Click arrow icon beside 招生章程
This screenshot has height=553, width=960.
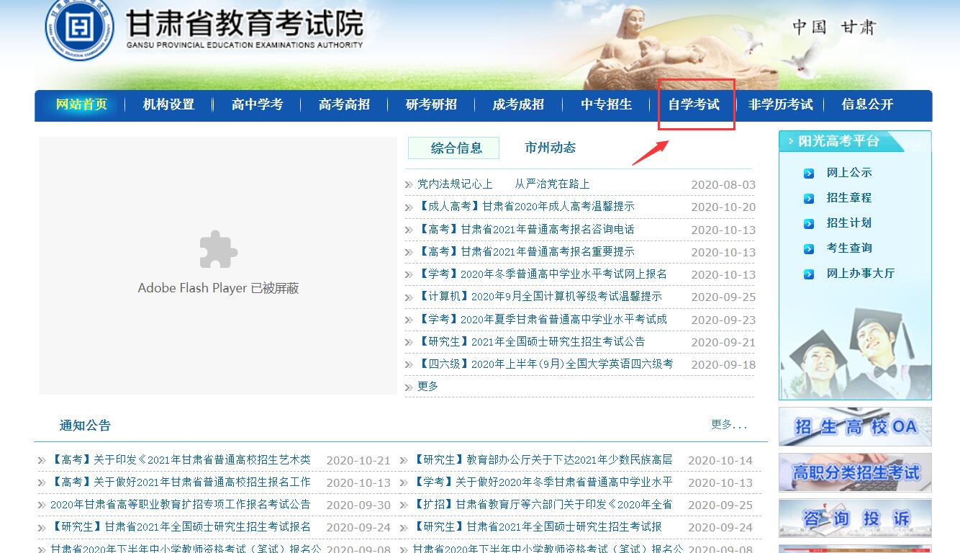click(x=809, y=199)
